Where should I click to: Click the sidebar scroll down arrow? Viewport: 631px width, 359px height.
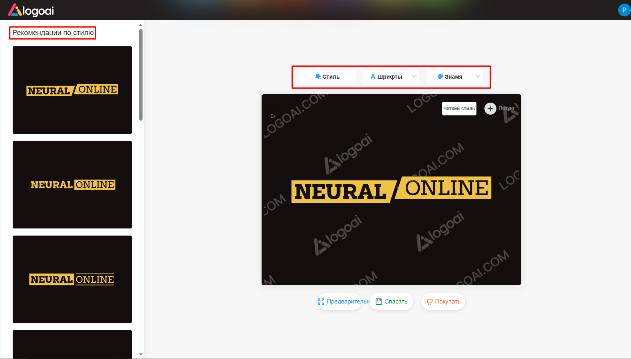(141, 354)
